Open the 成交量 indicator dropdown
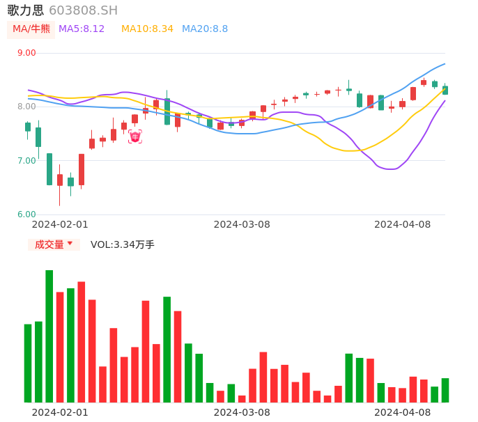Viewport: 478px width, 422px height. click(x=54, y=244)
